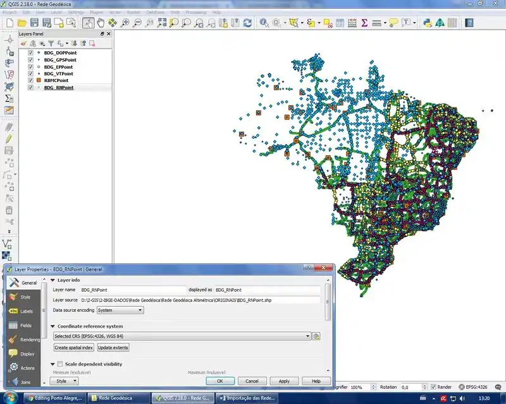Image resolution: width=506 pixels, height=404 pixels.
Task: Click the Create spatial index button
Action: [73, 348]
